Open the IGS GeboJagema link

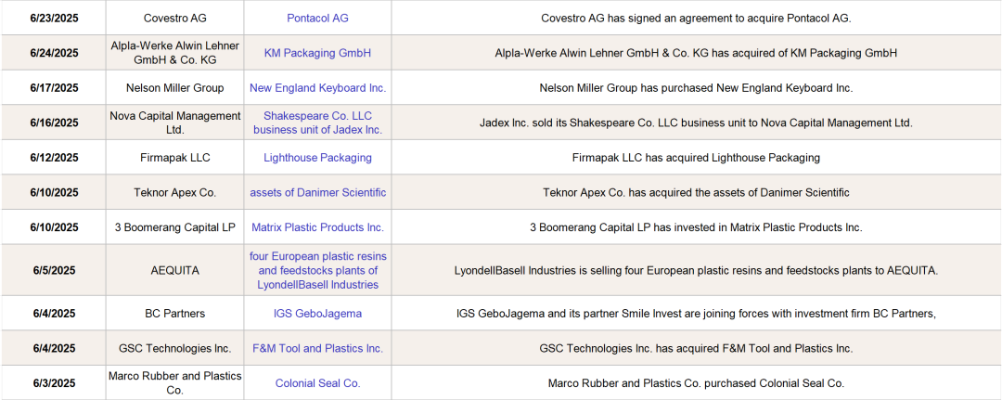click(x=317, y=314)
